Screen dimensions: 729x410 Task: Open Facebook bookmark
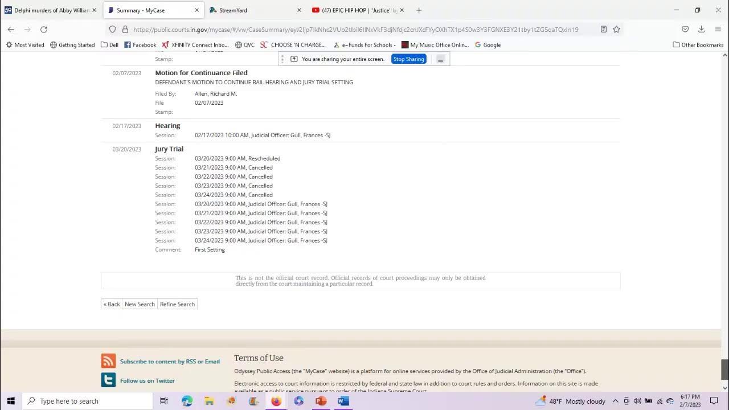140,45
